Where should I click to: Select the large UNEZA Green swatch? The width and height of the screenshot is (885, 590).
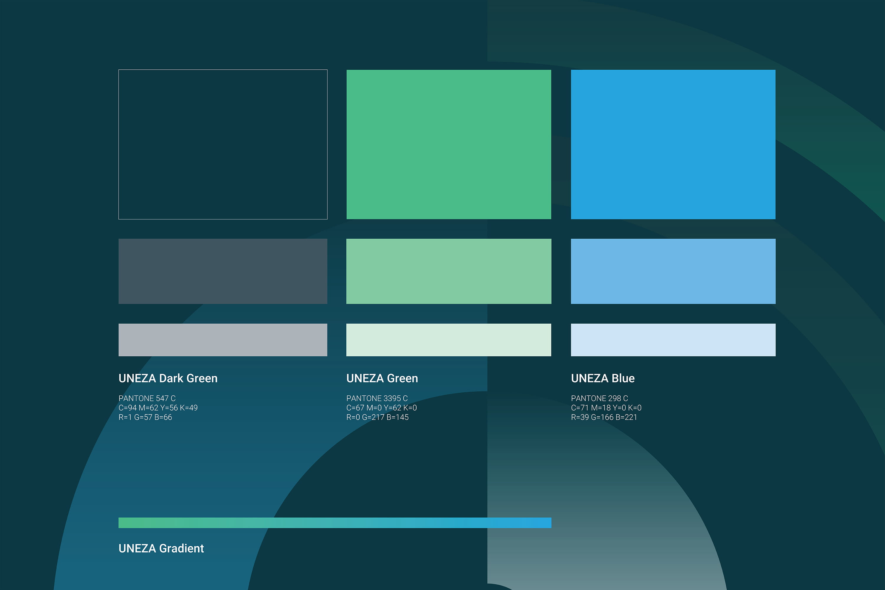click(448, 144)
